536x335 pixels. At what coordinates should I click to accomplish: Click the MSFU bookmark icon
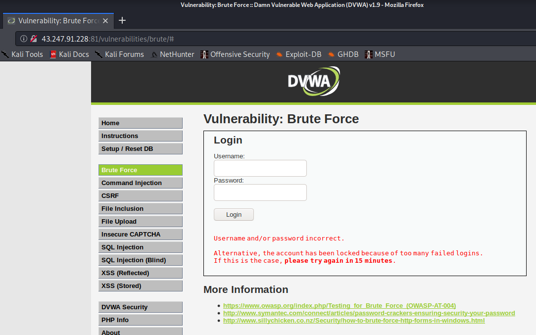pos(368,54)
